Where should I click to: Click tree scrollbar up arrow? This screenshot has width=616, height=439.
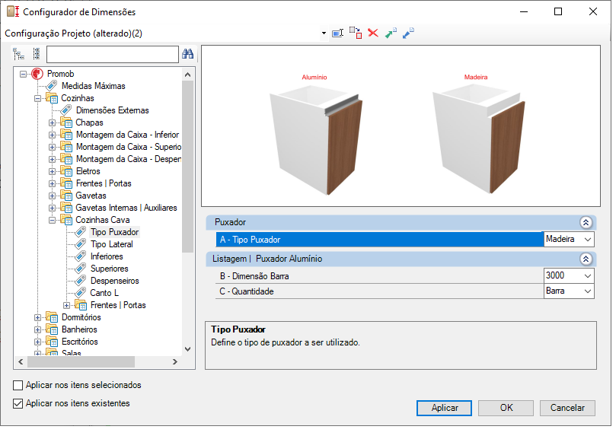tap(188, 75)
